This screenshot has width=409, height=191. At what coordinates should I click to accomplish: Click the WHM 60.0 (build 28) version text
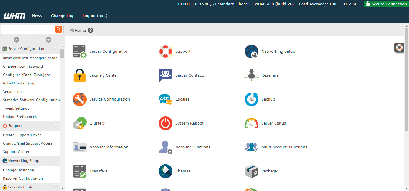[274, 4]
